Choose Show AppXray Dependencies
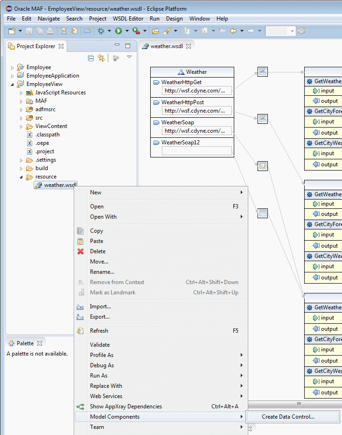 tap(161, 406)
